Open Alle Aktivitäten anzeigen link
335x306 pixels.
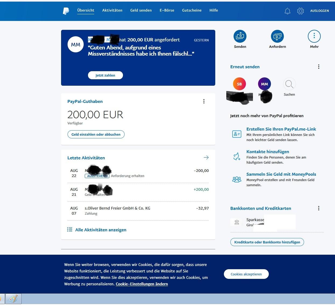click(101, 230)
